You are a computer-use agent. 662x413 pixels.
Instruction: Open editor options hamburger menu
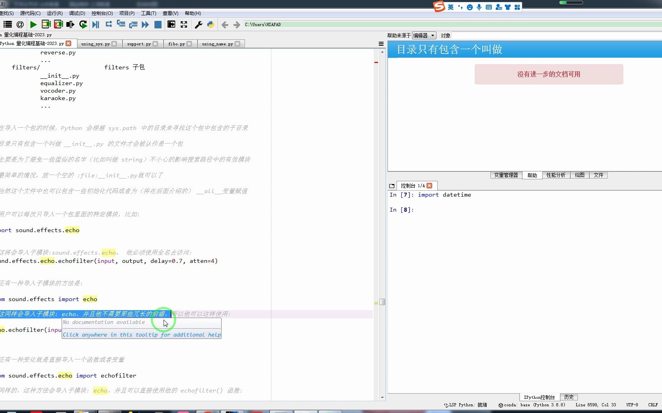click(381, 44)
